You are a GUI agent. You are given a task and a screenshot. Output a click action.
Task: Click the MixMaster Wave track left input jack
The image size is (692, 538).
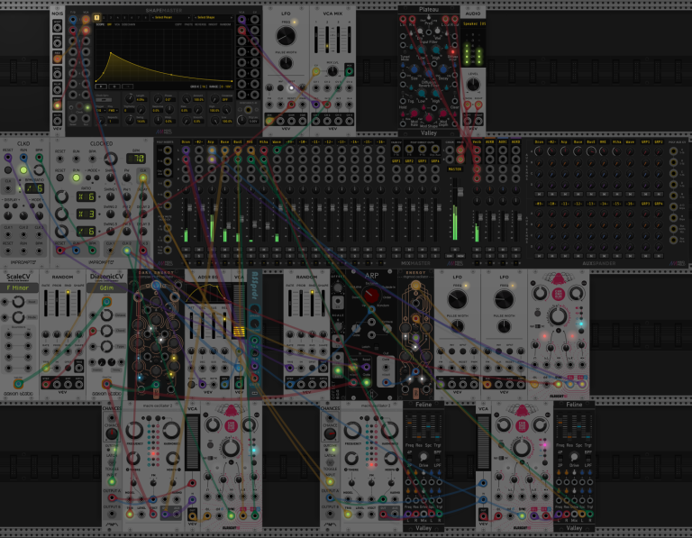pyautogui.click(x=277, y=150)
